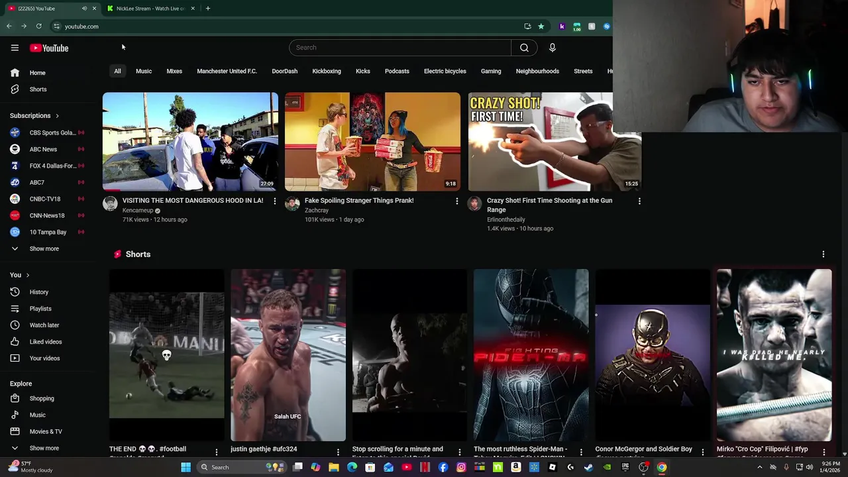Click the YouTube search input field
This screenshot has width=848, height=477.
coord(400,48)
